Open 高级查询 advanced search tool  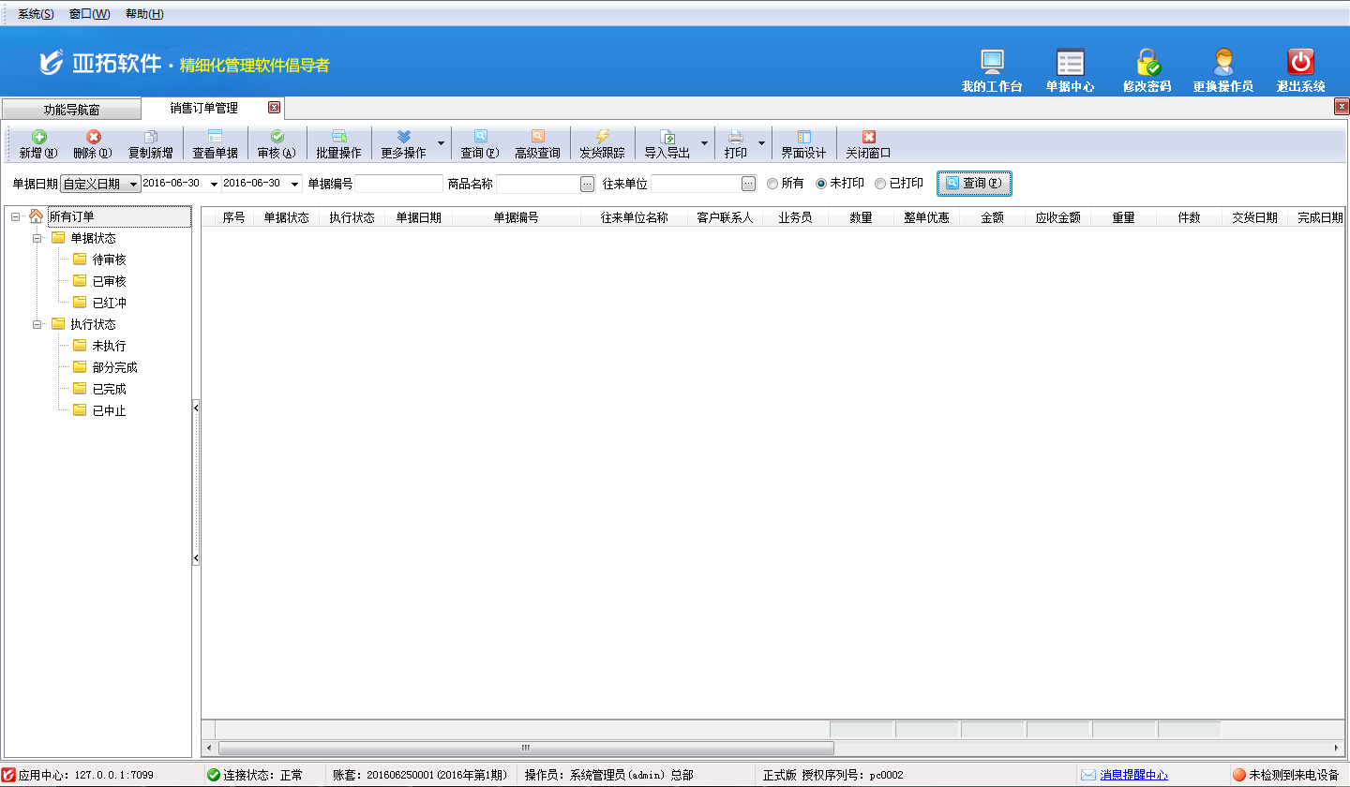point(537,137)
